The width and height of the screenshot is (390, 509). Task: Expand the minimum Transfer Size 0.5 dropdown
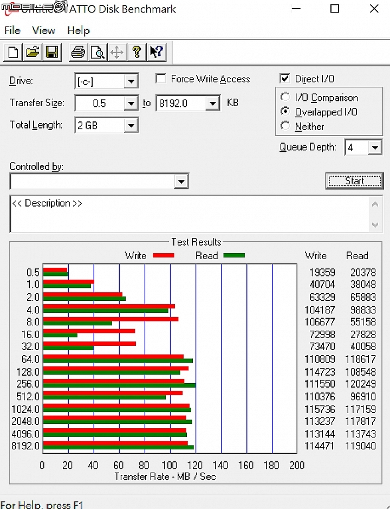coord(131,103)
